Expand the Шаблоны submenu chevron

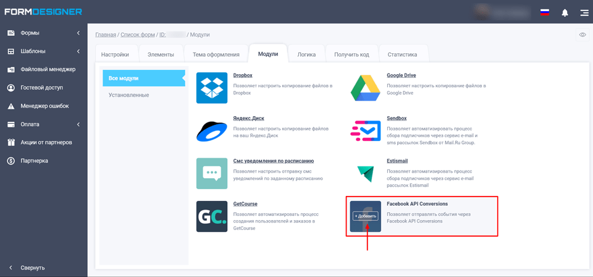(x=78, y=51)
